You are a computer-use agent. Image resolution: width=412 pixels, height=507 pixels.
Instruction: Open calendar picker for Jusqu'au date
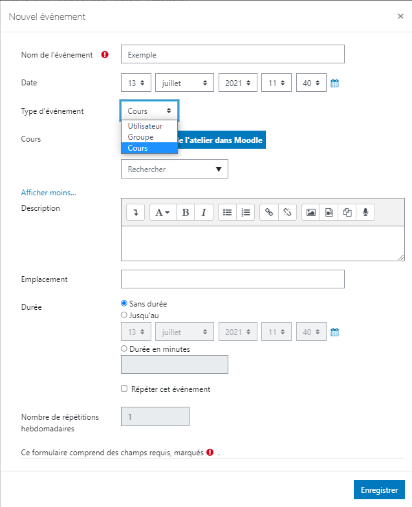[x=335, y=332]
